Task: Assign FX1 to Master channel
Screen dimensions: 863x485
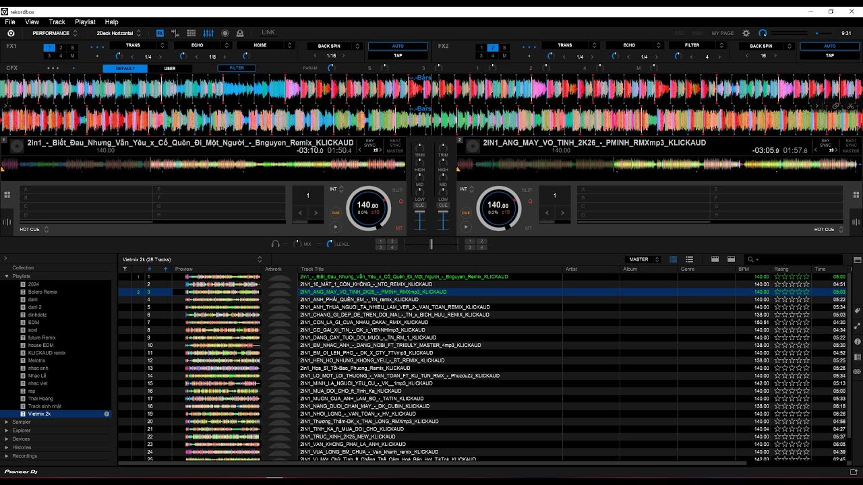Action: (x=72, y=56)
